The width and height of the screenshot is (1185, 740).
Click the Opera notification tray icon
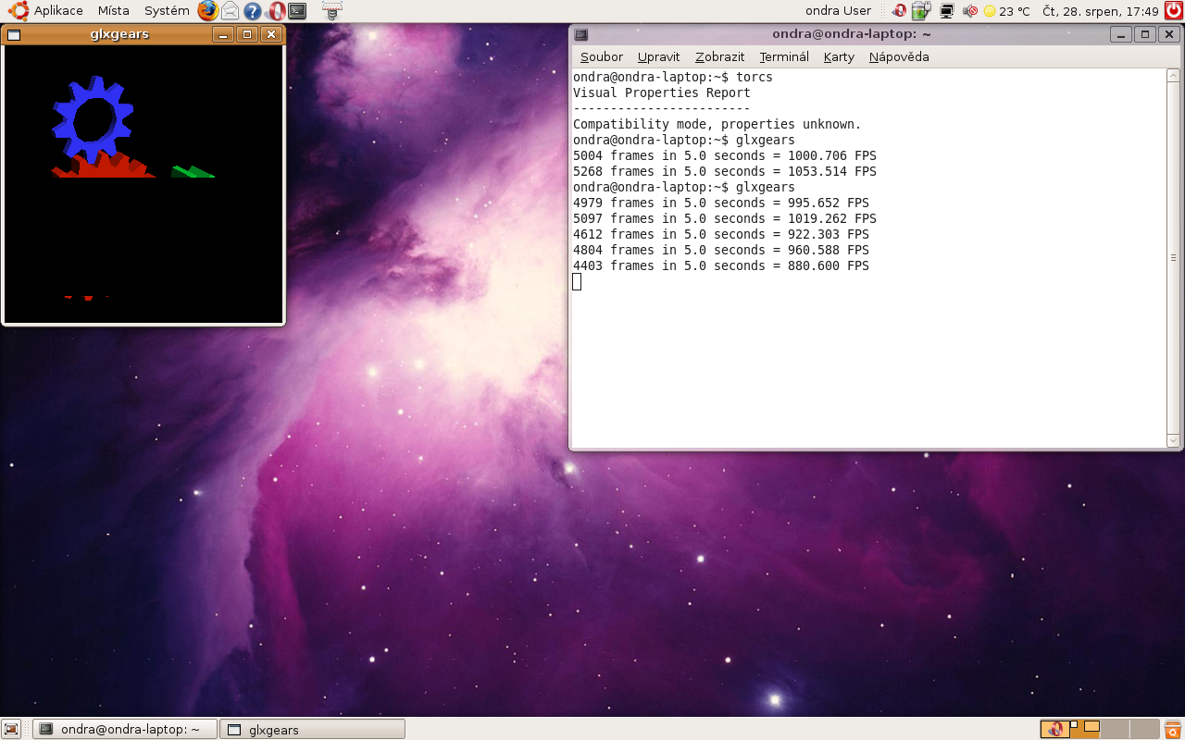899,11
